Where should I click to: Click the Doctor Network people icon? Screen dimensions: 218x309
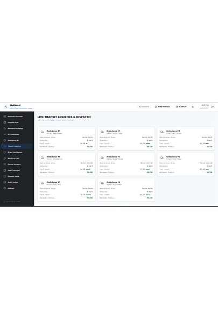pos(5,164)
